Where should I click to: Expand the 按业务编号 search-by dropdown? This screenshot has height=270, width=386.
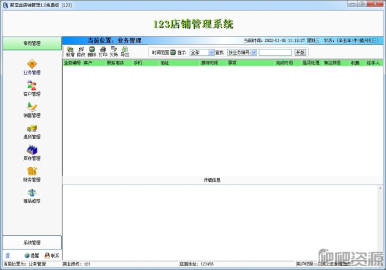253,52
